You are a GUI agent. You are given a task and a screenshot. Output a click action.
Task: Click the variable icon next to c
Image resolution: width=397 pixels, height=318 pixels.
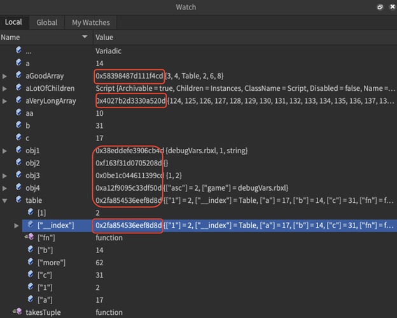tap(18, 137)
